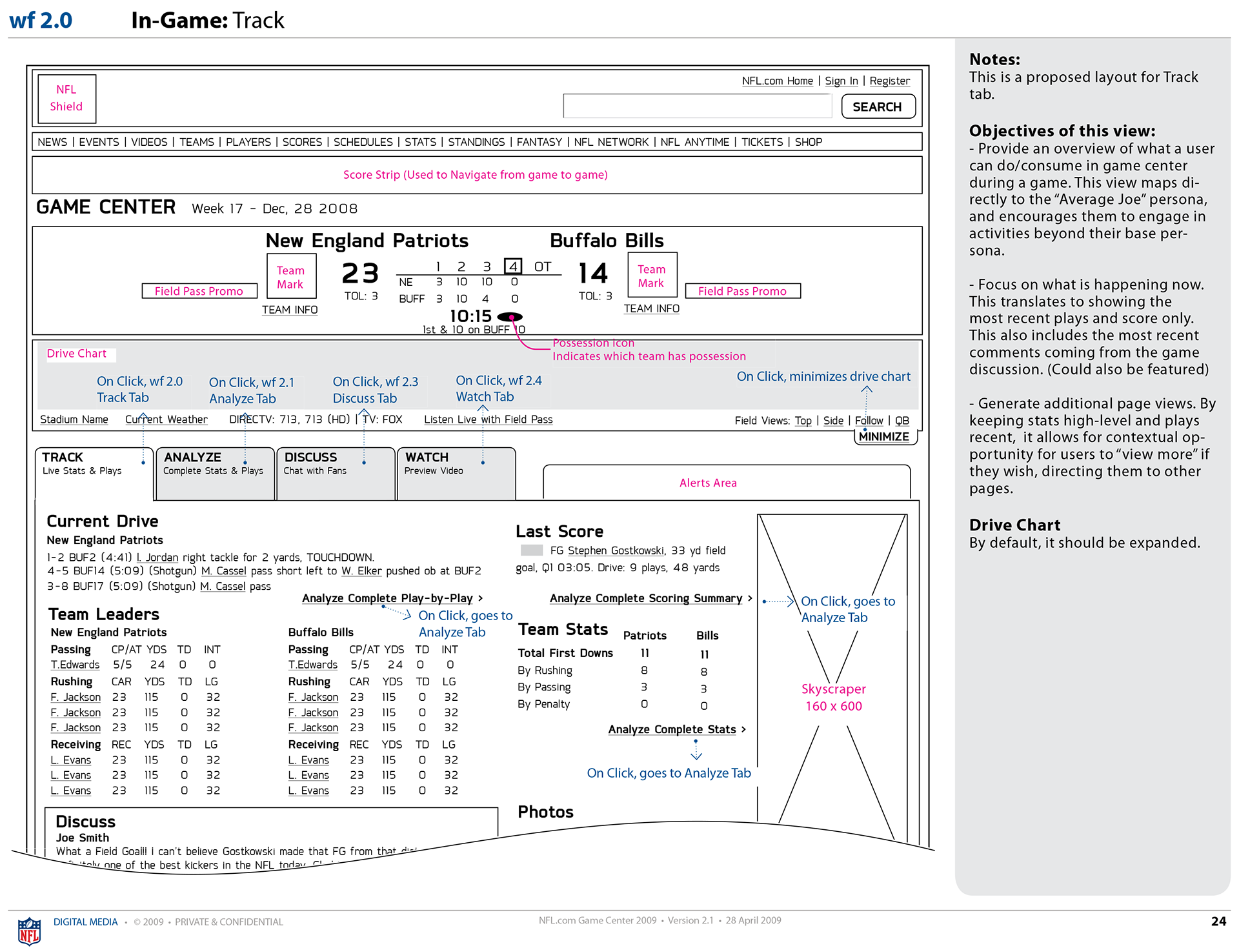This screenshot has width=1239, height=948.
Task: Switch to the DISCUSS tab
Action: pyautogui.click(x=336, y=473)
